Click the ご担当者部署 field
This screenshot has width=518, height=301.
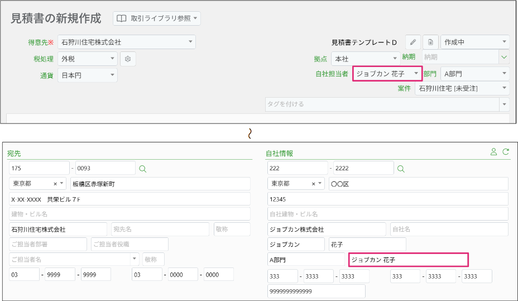(48, 244)
